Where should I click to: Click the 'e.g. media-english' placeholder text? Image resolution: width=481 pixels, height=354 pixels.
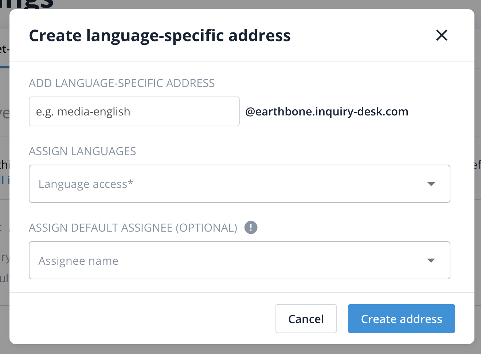click(83, 111)
